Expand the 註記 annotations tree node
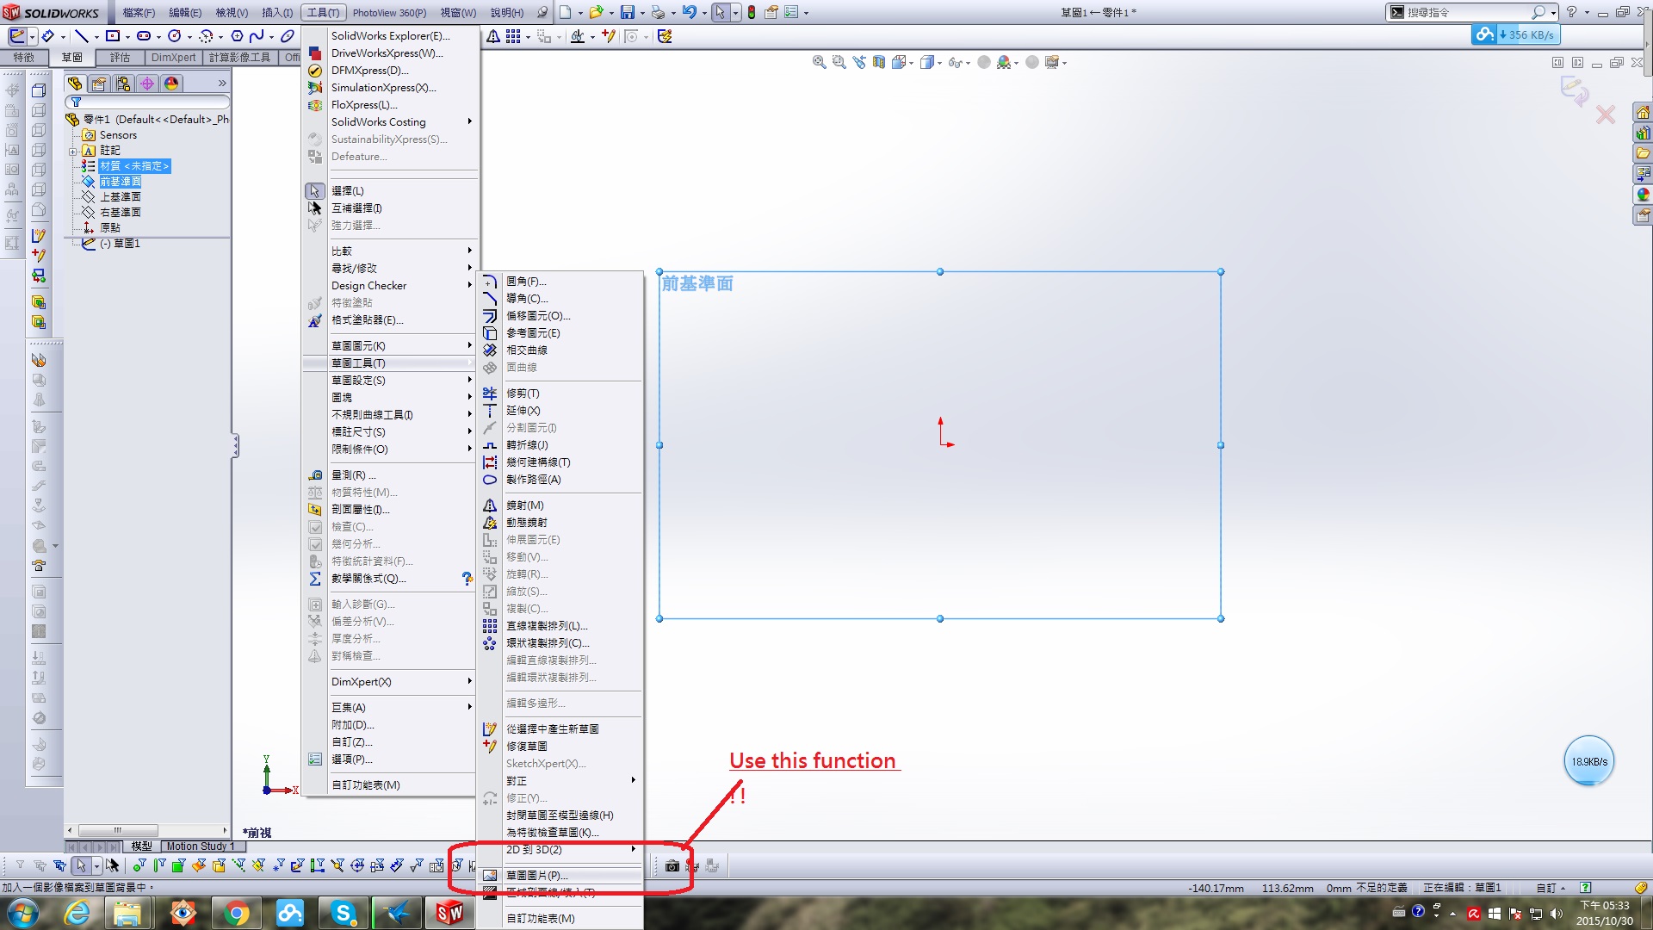This screenshot has width=1653, height=930. pyautogui.click(x=73, y=151)
